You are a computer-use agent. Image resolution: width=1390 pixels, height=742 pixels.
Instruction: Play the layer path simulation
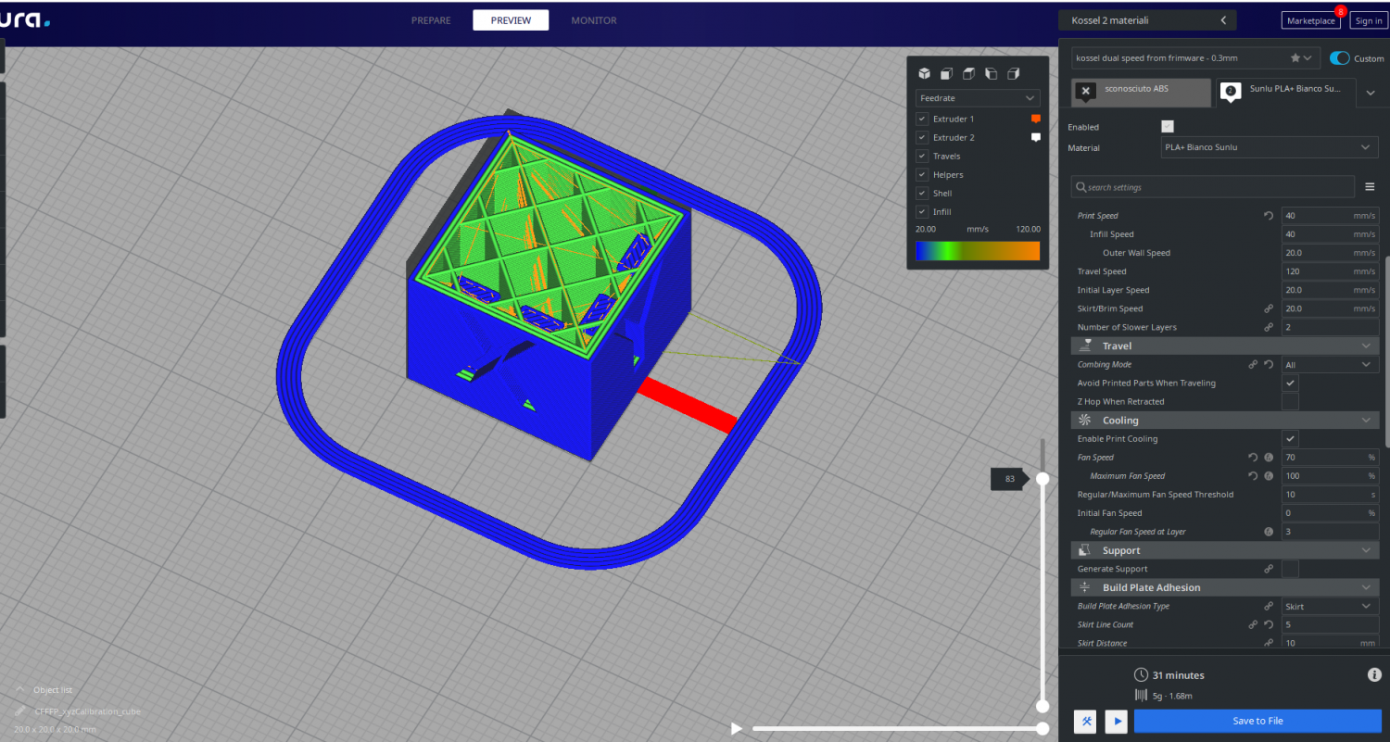(x=737, y=729)
